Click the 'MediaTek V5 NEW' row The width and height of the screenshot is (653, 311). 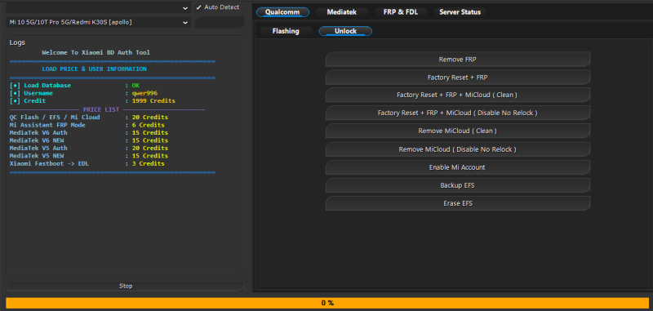click(x=89, y=156)
